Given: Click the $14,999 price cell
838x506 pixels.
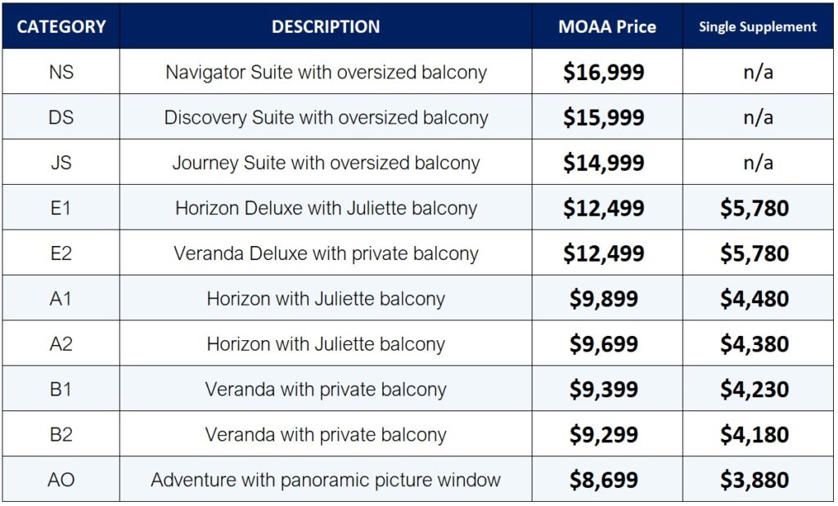Looking at the screenshot, I should 604,163.
